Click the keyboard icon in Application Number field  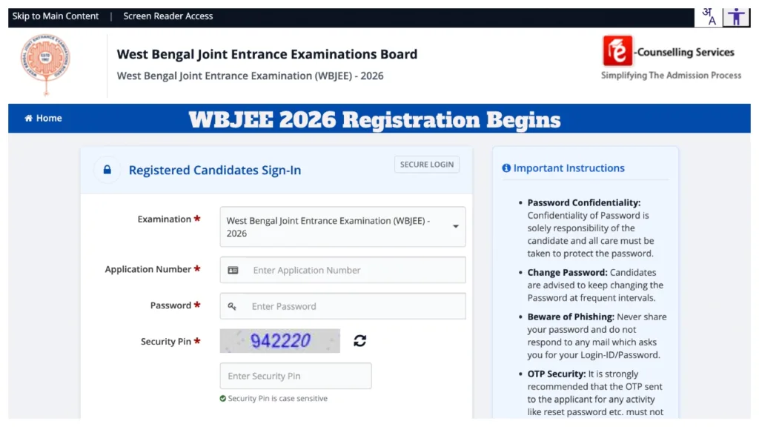pos(233,269)
